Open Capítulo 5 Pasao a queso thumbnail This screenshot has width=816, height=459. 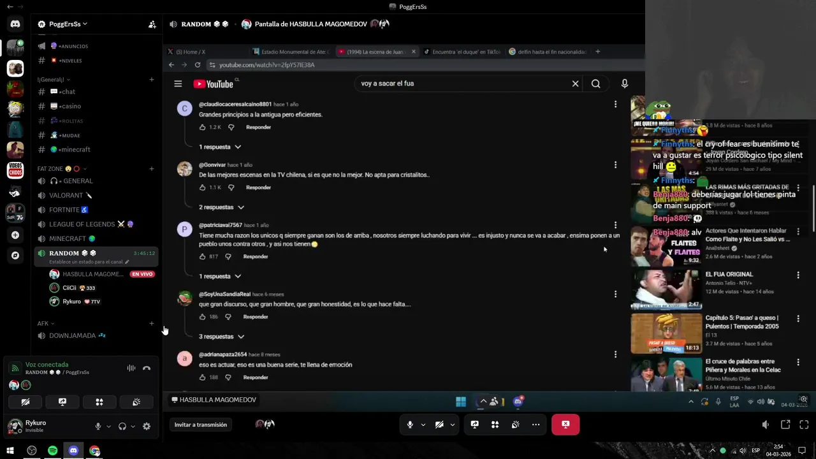(x=666, y=333)
